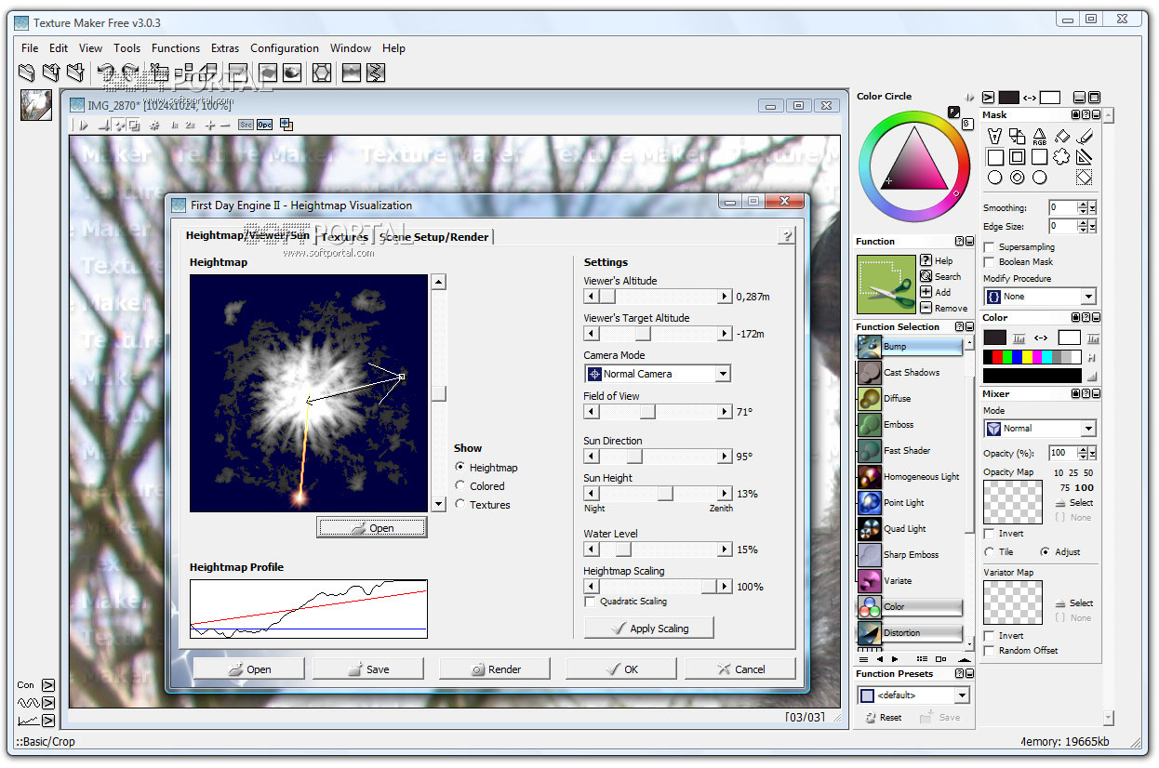Select the Colored show radio button
1159x768 pixels.
460,486
